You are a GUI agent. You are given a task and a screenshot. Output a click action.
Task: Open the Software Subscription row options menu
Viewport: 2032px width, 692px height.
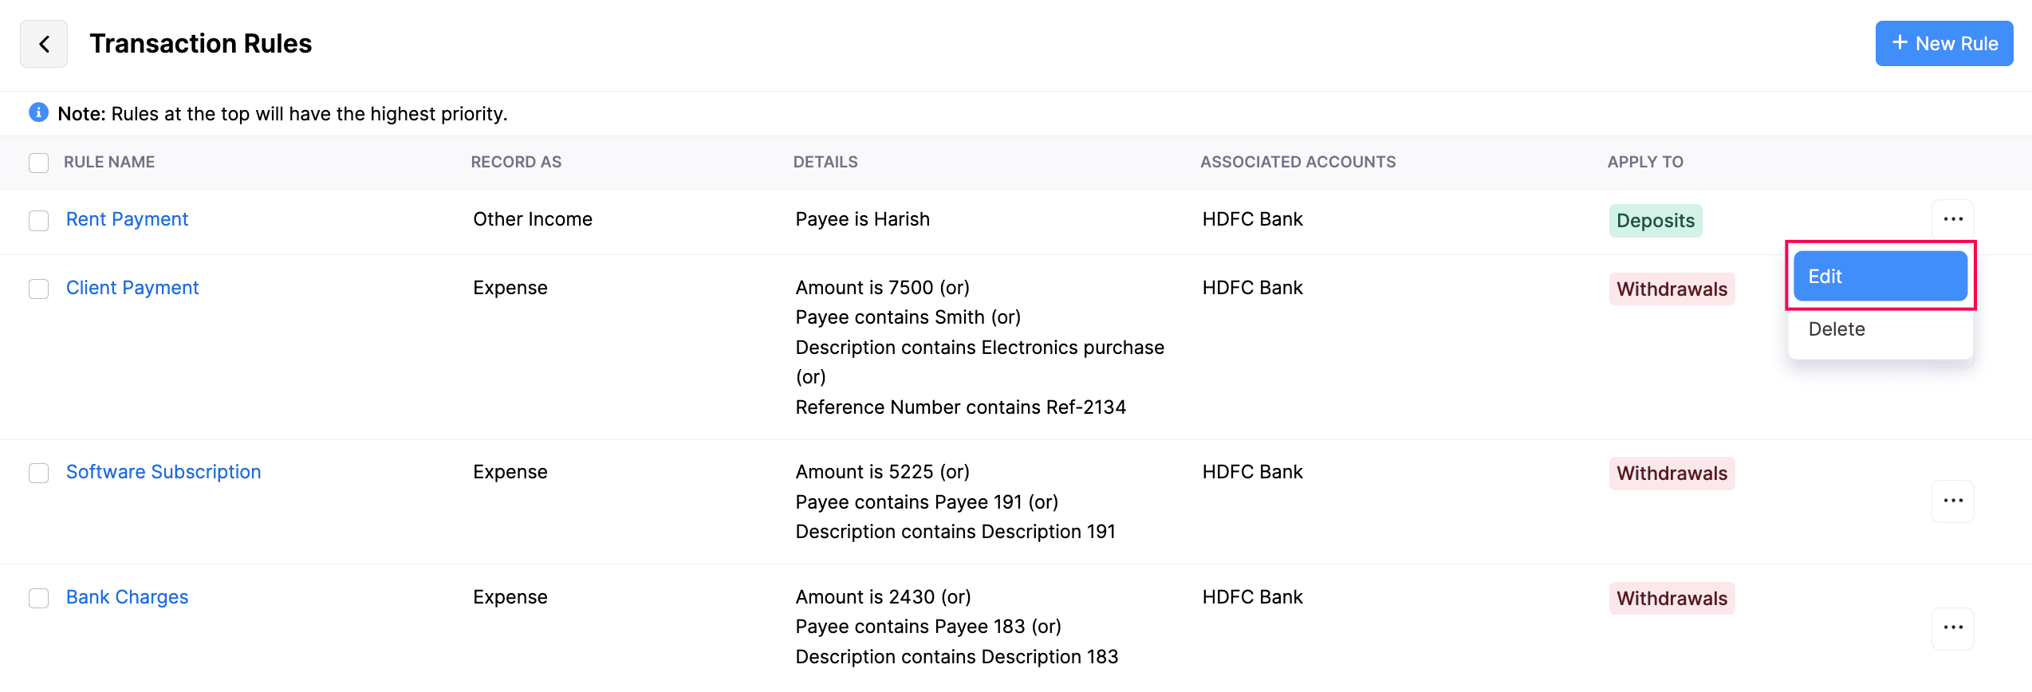point(1952,501)
